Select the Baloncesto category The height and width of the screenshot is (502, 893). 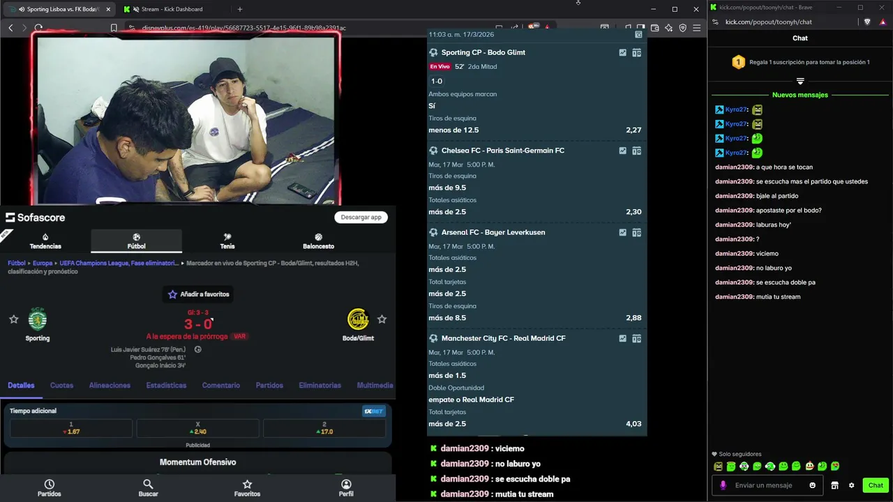pyautogui.click(x=318, y=241)
